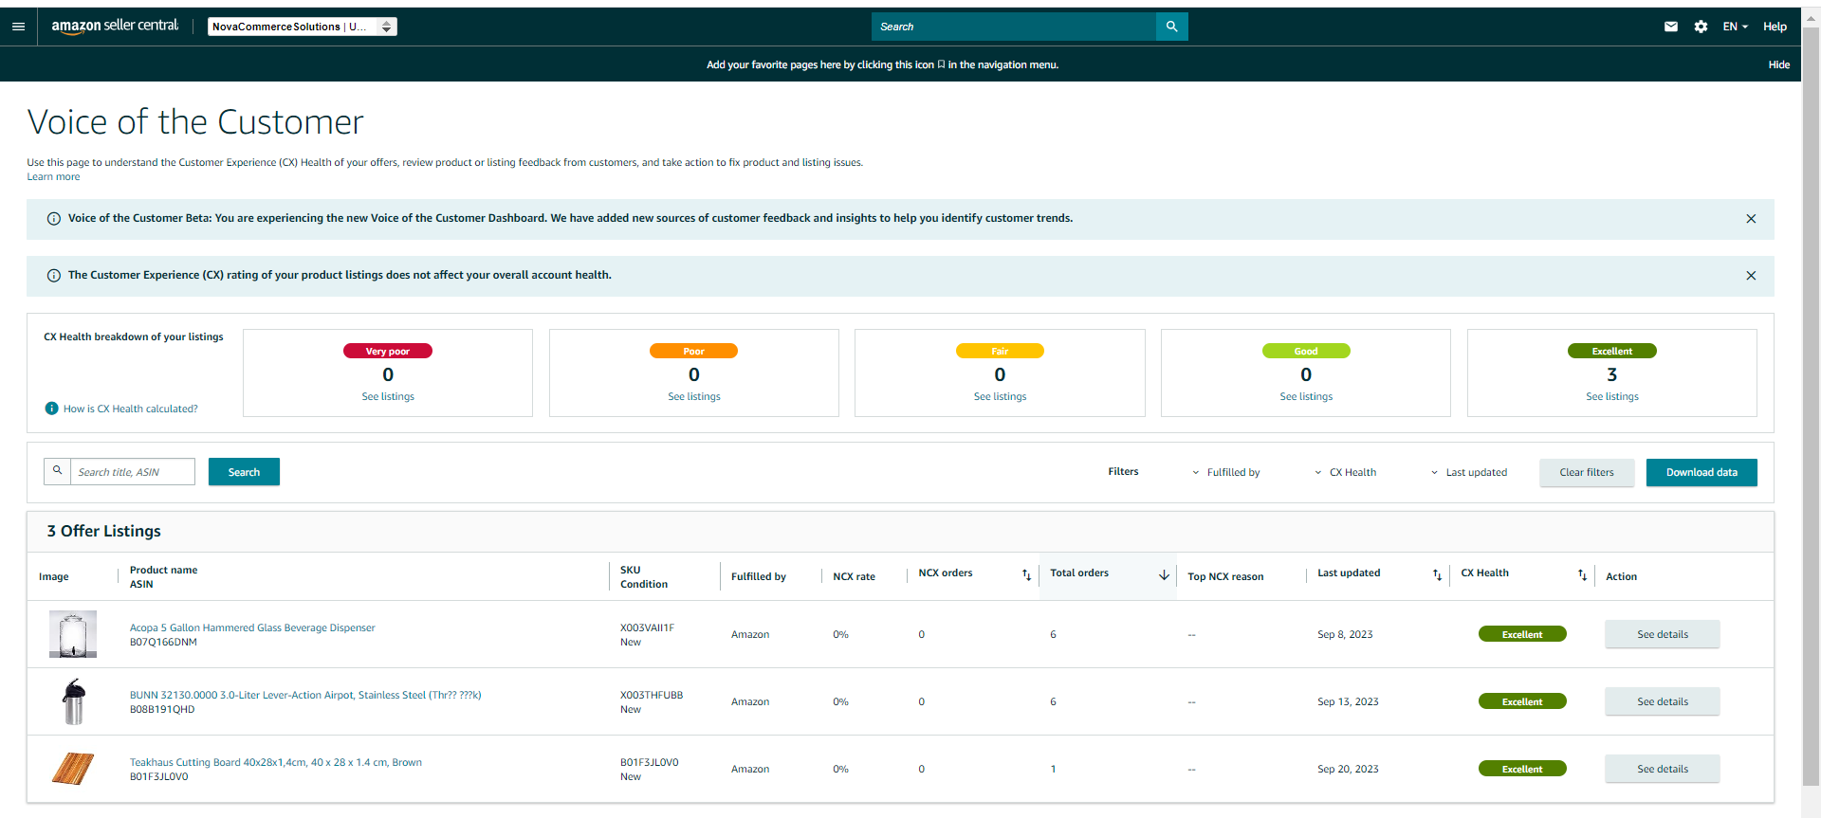1821x818 pixels.
Task: Click the Fair yellow badge
Action: click(x=1000, y=351)
